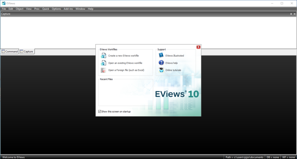Click the Create a new EViews workfile icon
297x159 pixels.
(x=103, y=55)
